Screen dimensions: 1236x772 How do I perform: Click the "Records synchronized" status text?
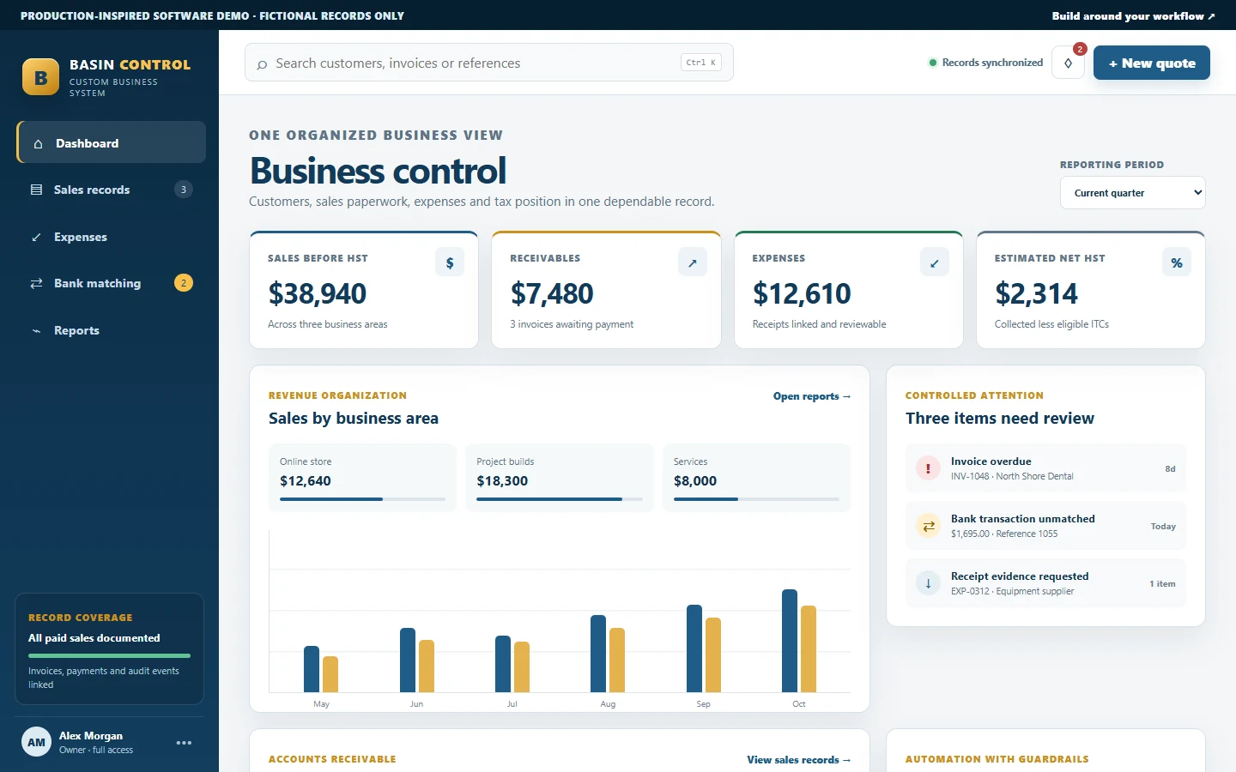[x=992, y=63]
